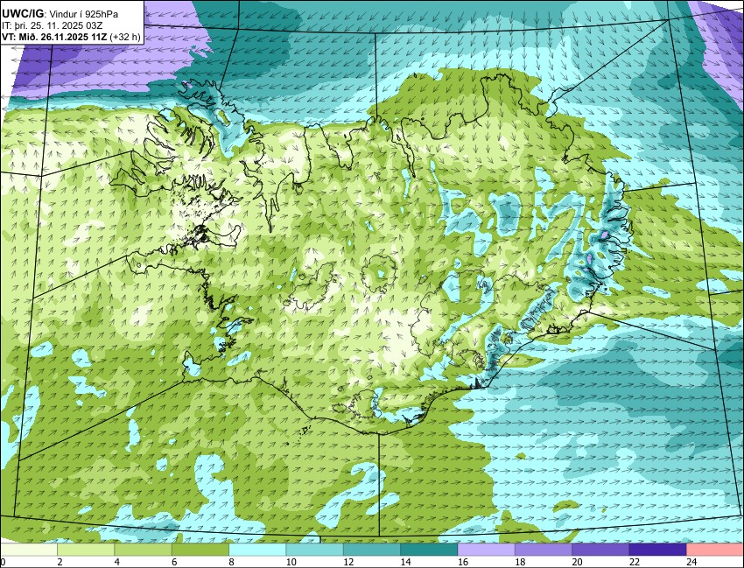Click the legend number 20
Image resolution: width=744 pixels, height=568 pixels.
[x=577, y=562]
